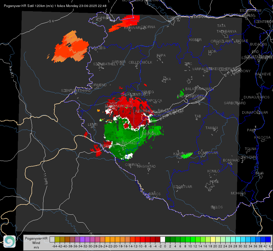Image resolution: width=273 pixels, height=251 pixels.
Task: Click the SZEKSZARD city label
Action: tap(248, 157)
